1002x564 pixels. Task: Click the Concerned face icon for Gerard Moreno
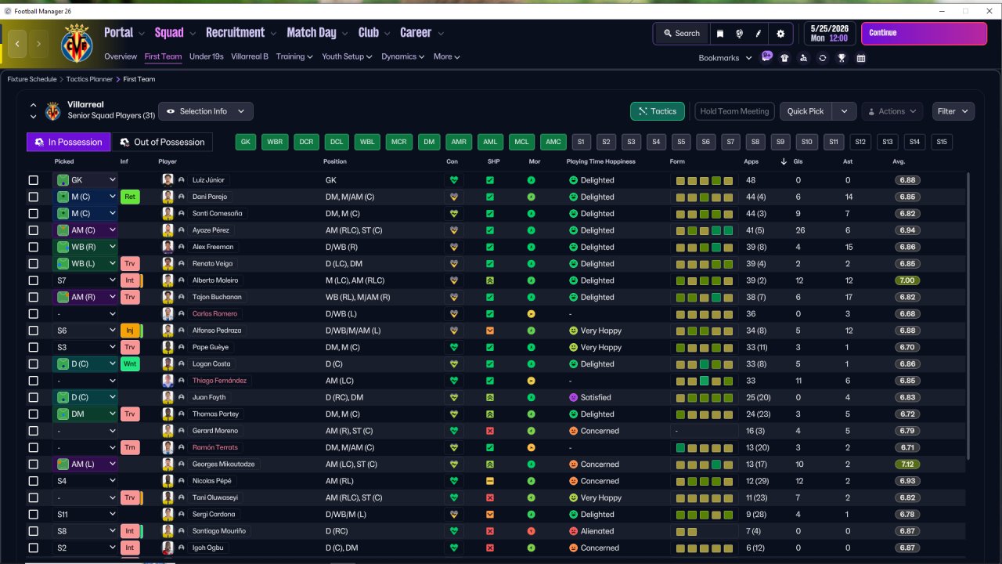(x=573, y=431)
